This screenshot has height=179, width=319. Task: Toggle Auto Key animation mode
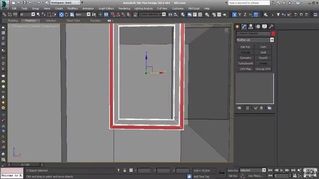(x=233, y=171)
